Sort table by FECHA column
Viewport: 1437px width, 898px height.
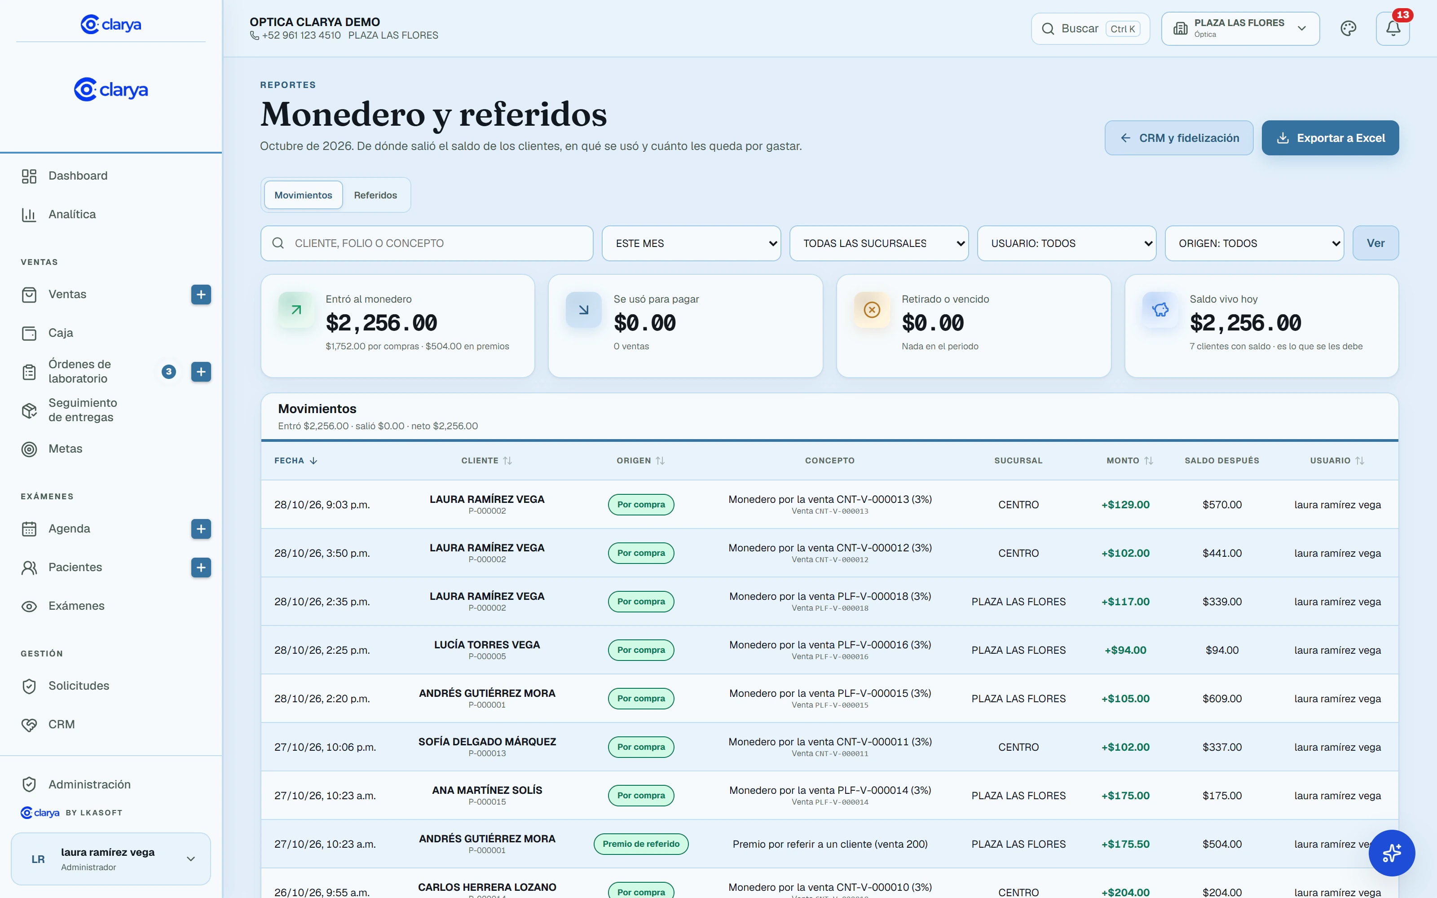click(x=296, y=460)
